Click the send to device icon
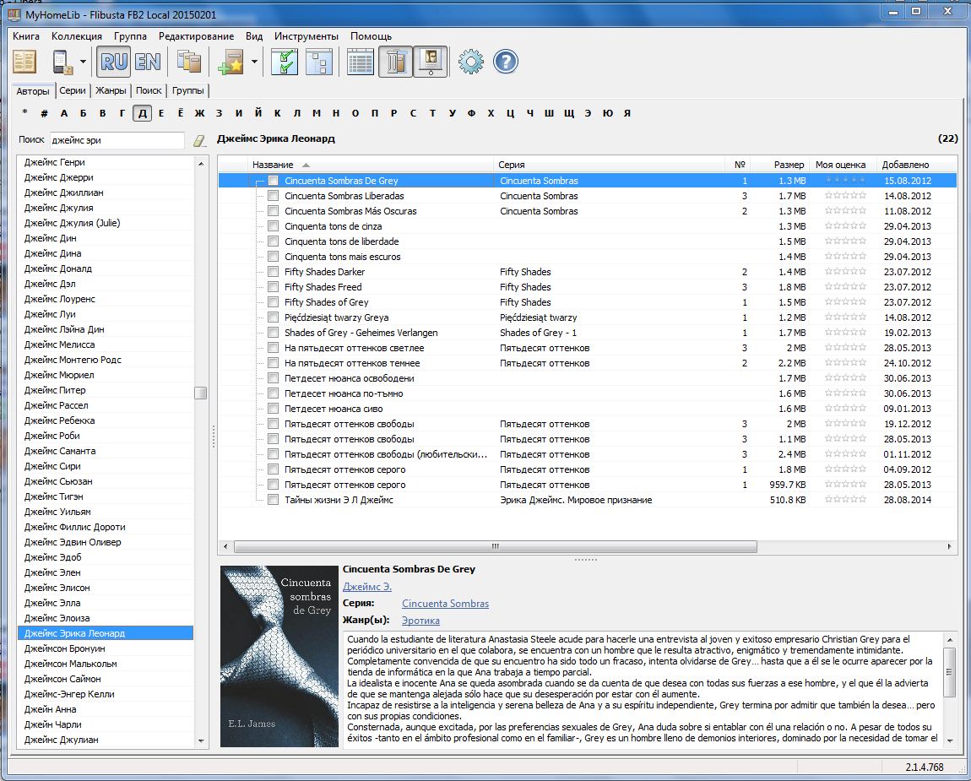This screenshot has width=971, height=781. click(x=62, y=62)
